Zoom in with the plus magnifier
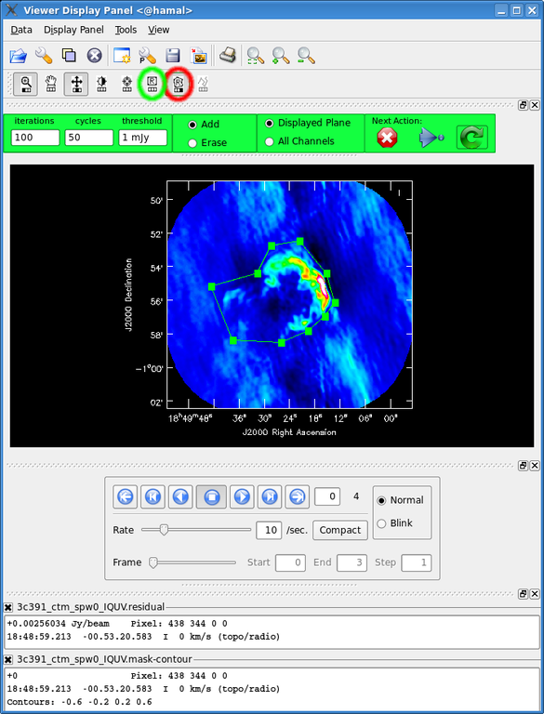Viewport: 544px width, 714px height. coord(281,56)
